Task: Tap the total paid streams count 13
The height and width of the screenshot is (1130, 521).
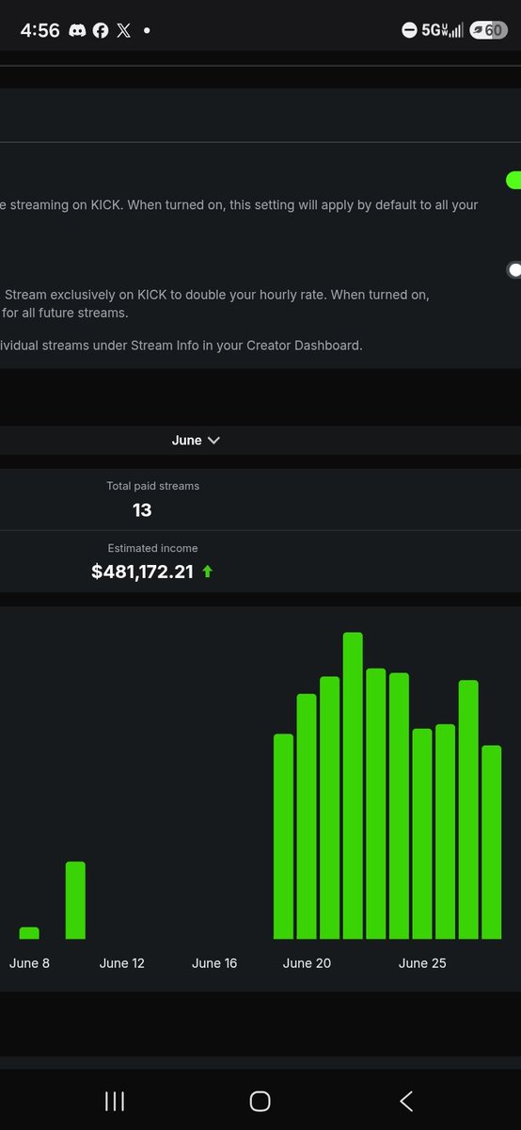Action: [142, 509]
